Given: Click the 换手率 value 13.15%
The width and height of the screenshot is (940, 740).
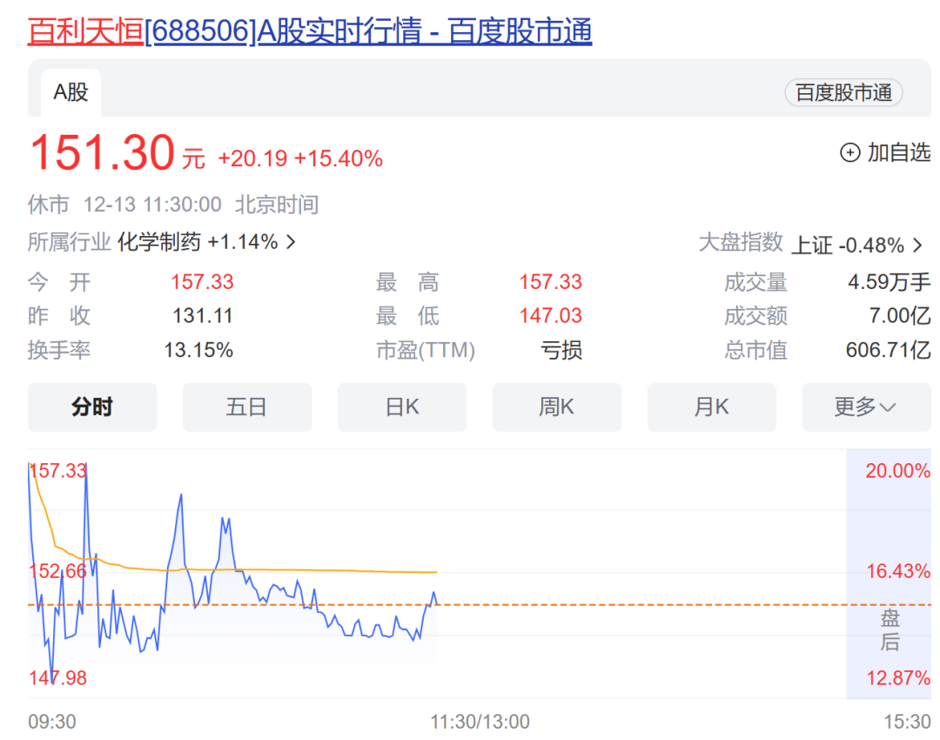Looking at the screenshot, I should pos(198,350).
